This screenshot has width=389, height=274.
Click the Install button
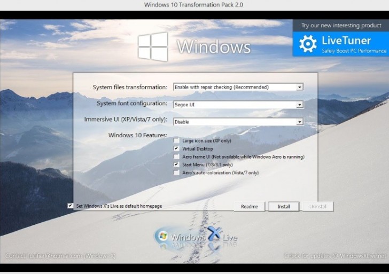[284, 206]
